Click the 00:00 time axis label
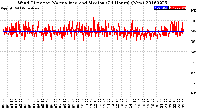Screen dimensions: 201x109 (3, 103)
